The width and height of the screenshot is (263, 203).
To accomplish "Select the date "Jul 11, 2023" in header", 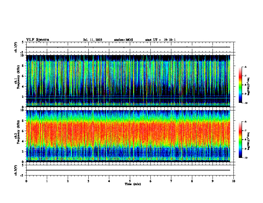I will point(93,40).
